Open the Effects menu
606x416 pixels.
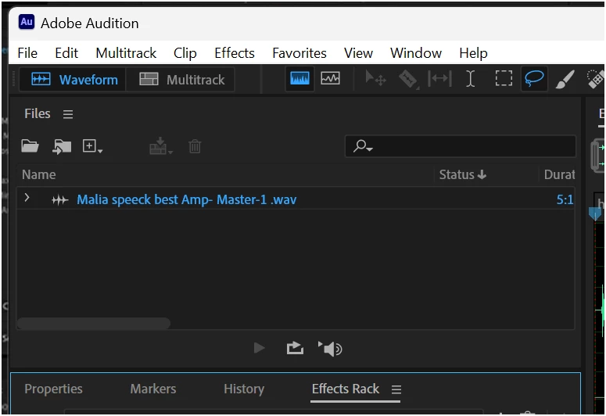coord(235,53)
